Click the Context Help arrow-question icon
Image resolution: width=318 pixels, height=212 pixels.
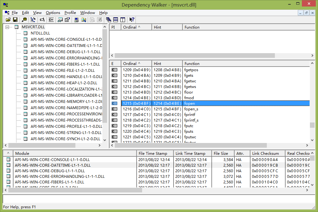tap(132, 20)
